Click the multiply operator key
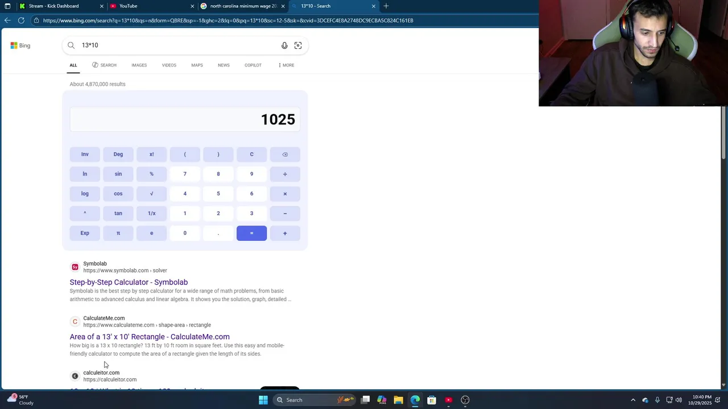The height and width of the screenshot is (409, 728). coord(285,194)
